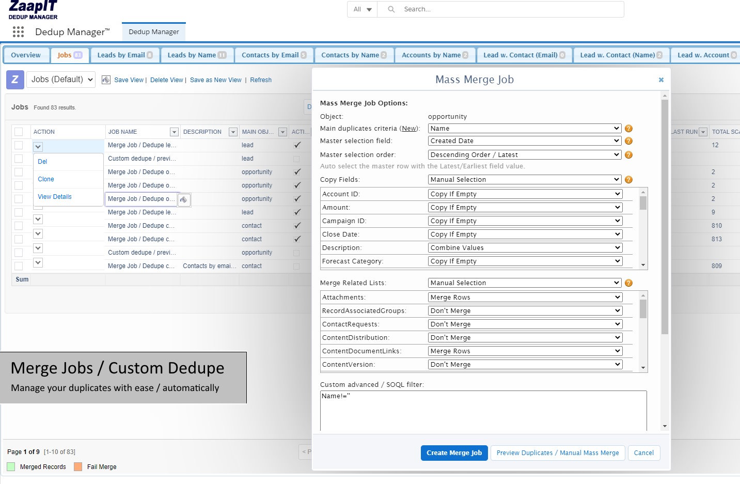Image resolution: width=740 pixels, height=484 pixels.
Task: Click Preview Duplicates / Manual Mass Merge
Action: click(x=558, y=453)
